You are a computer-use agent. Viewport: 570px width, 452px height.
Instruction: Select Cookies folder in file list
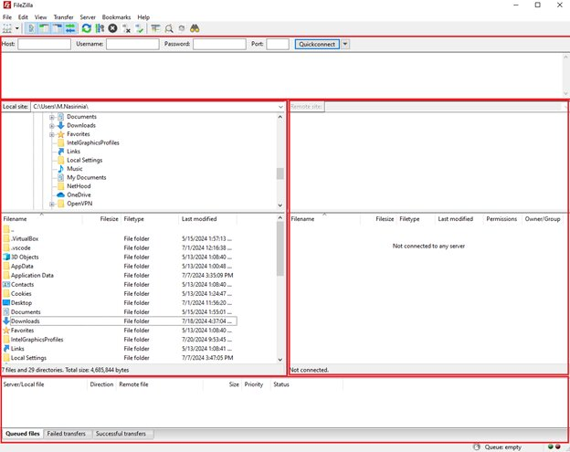coord(21,294)
